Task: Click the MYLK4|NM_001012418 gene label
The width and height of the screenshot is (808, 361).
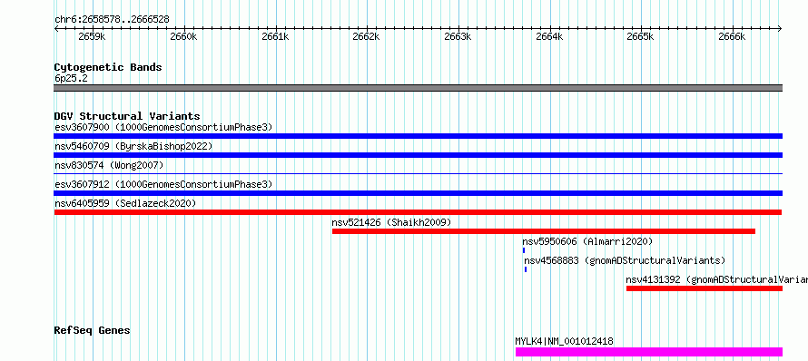Action: coord(565,341)
